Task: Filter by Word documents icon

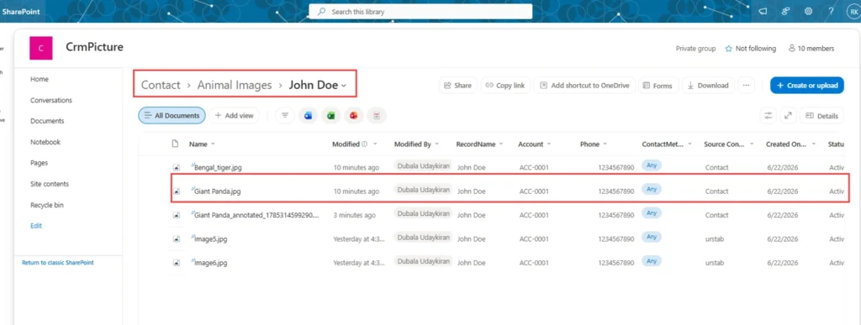Action: pos(308,116)
